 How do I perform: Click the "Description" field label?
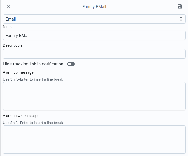pyautogui.click(x=12, y=45)
